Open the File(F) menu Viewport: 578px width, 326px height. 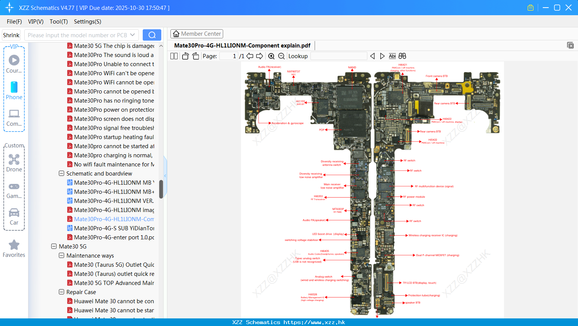pyautogui.click(x=14, y=22)
